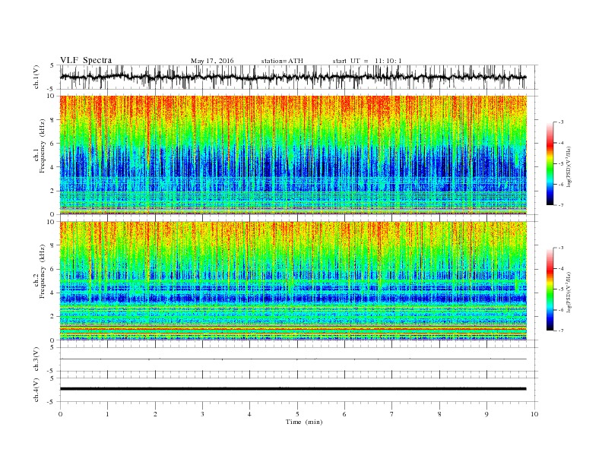Click the "8" kHz tick of ch.1 spectrogram
The width and height of the screenshot is (602, 465).
53,120
